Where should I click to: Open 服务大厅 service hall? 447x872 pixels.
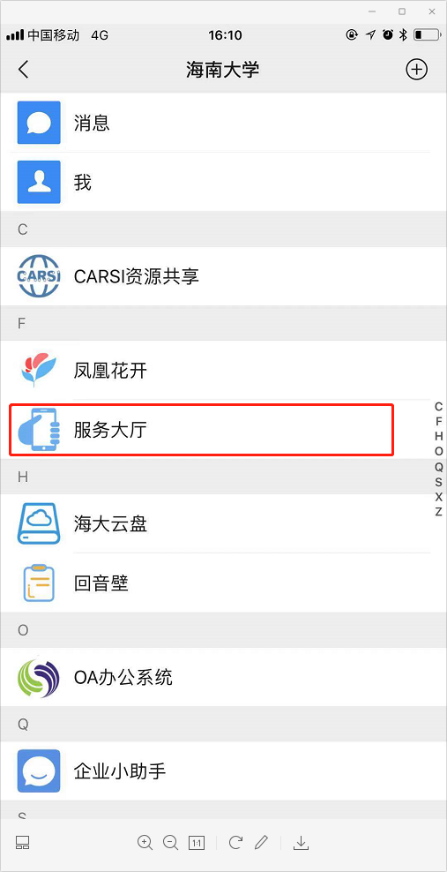click(x=201, y=429)
